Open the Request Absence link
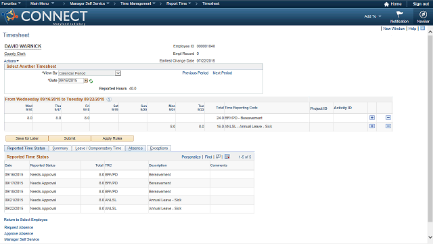 (x=19, y=228)
